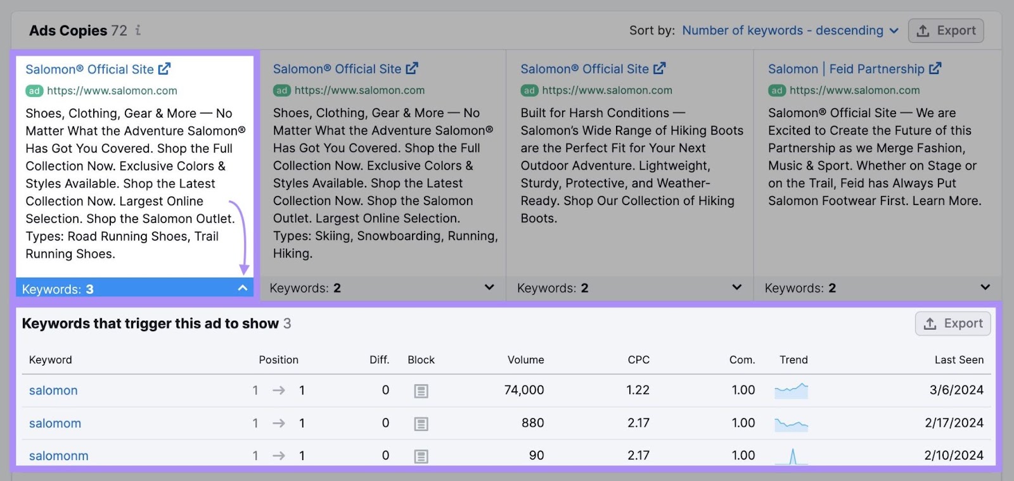Export the Ads Copies list
This screenshot has height=481, width=1014.
[946, 30]
